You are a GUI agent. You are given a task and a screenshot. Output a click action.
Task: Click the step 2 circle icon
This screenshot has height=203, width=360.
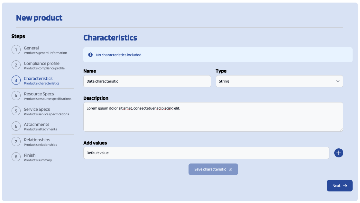pos(16,65)
